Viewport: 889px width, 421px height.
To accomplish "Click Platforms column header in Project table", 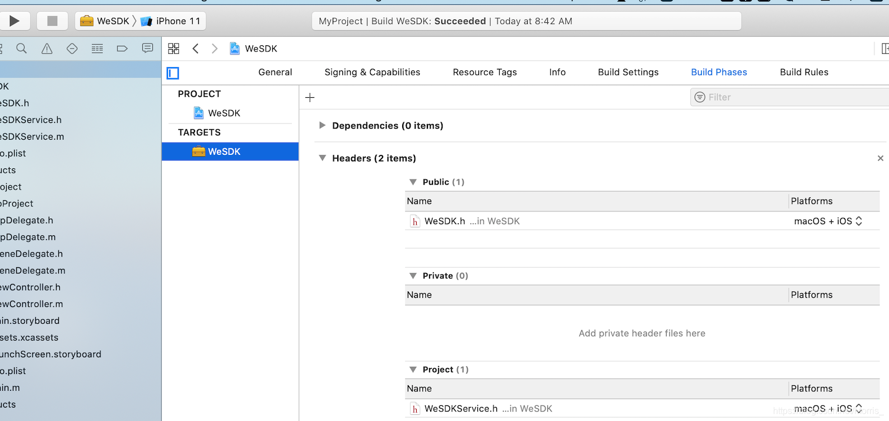I will pos(834,389).
